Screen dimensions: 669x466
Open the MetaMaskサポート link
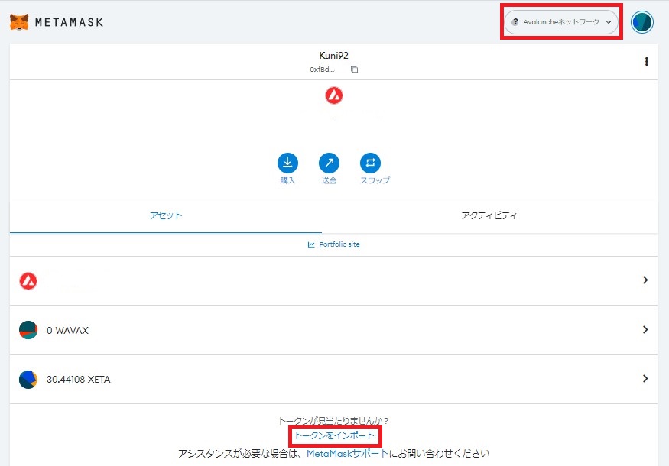coord(347,454)
